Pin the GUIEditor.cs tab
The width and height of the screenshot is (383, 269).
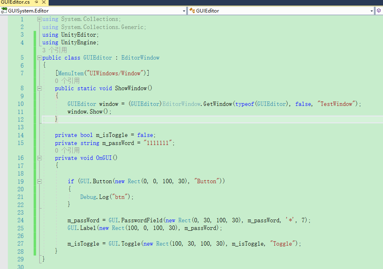(x=37, y=2)
